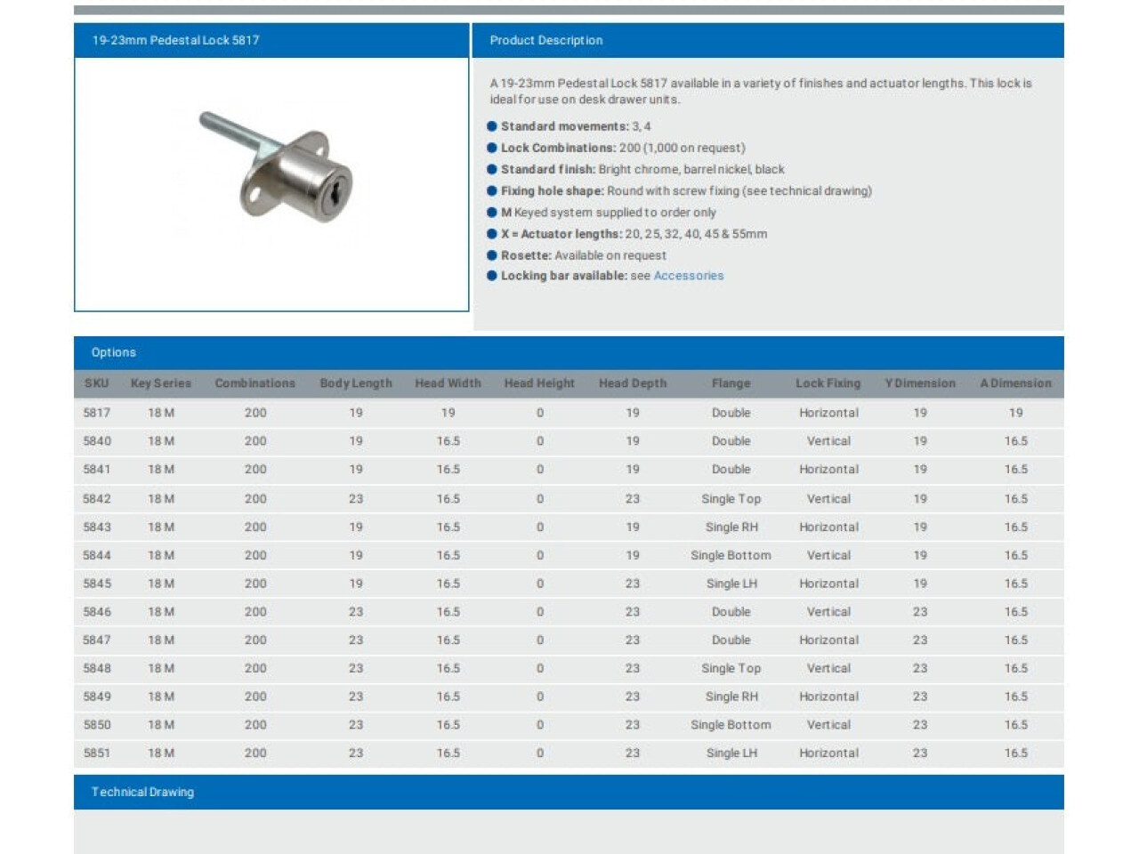Click the Fixing hole shape bullet line
The height and width of the screenshot is (854, 1139).
coord(679,190)
